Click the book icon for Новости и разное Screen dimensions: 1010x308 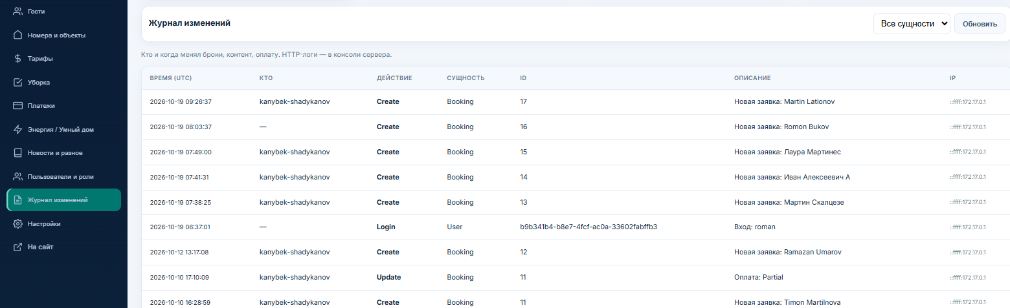18,153
